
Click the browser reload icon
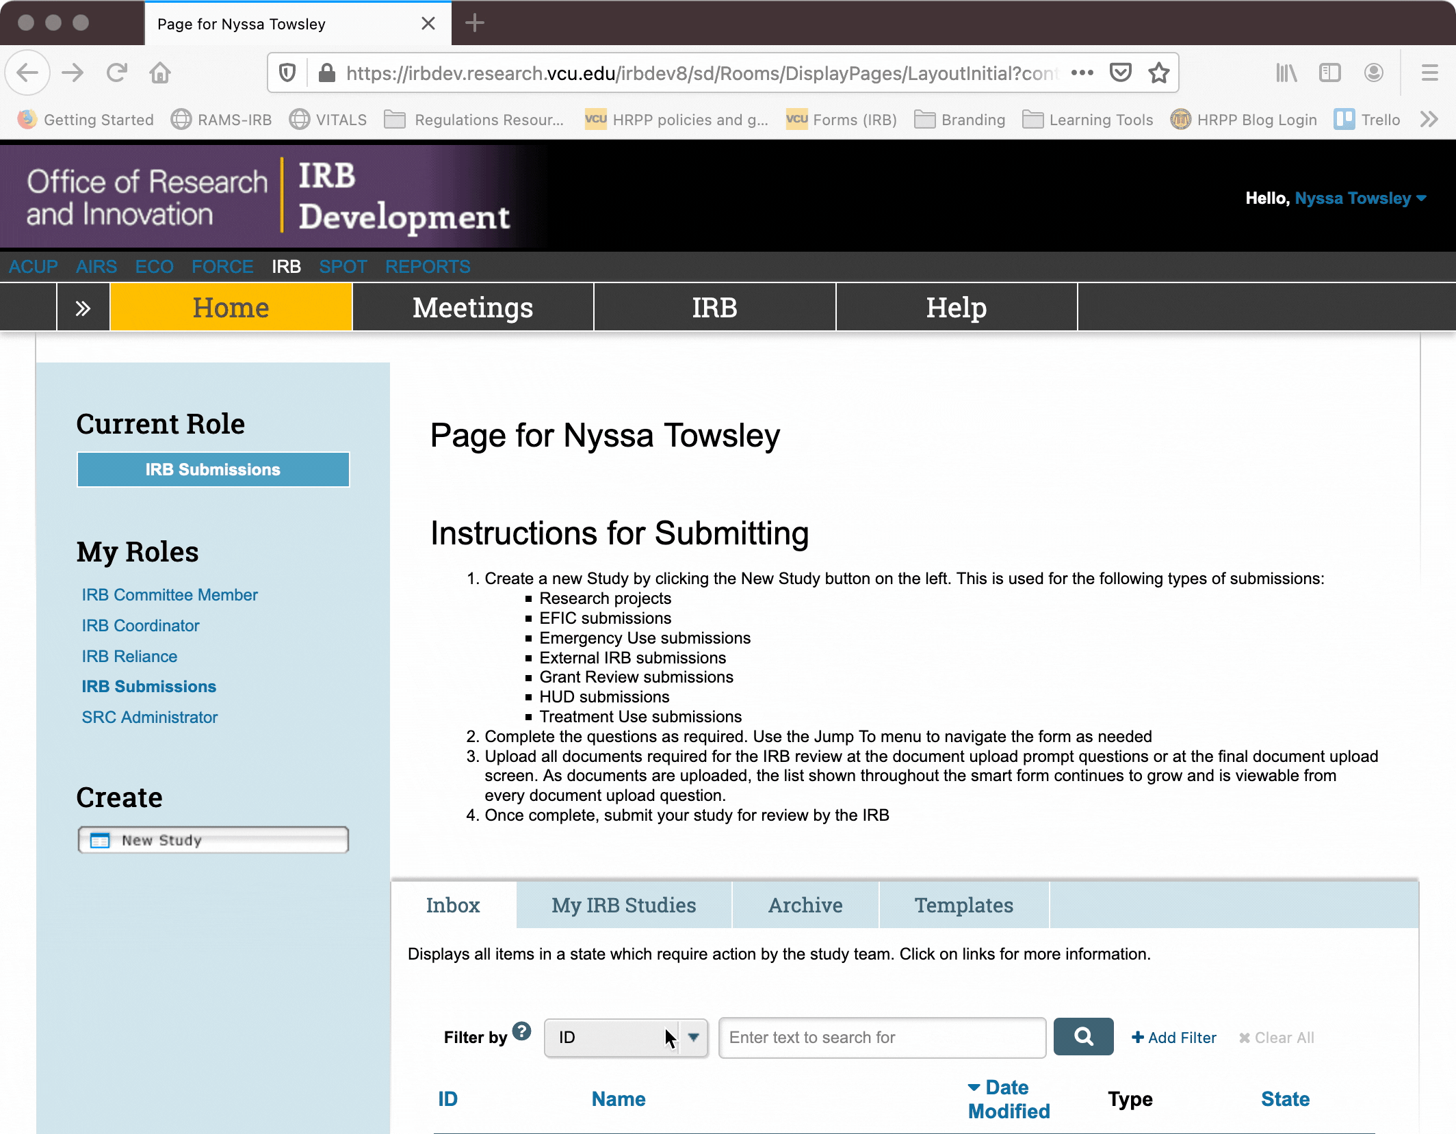click(117, 72)
